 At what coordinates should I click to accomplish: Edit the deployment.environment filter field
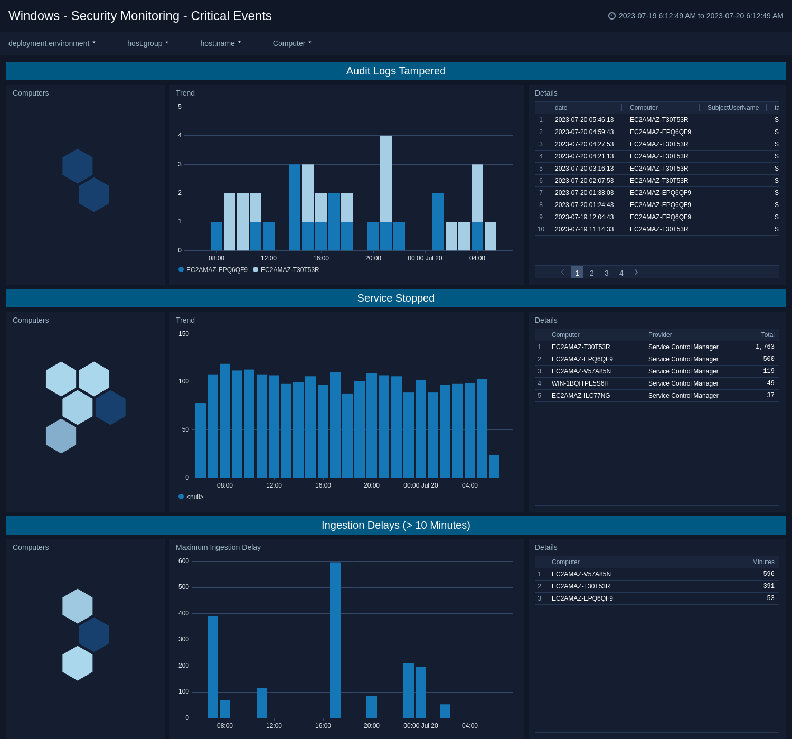[x=106, y=44]
